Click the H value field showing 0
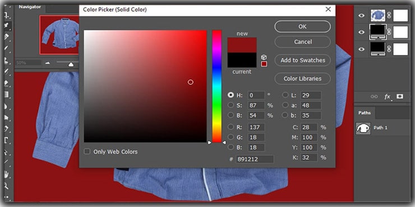This screenshot has width=415, height=207. tap(256, 95)
